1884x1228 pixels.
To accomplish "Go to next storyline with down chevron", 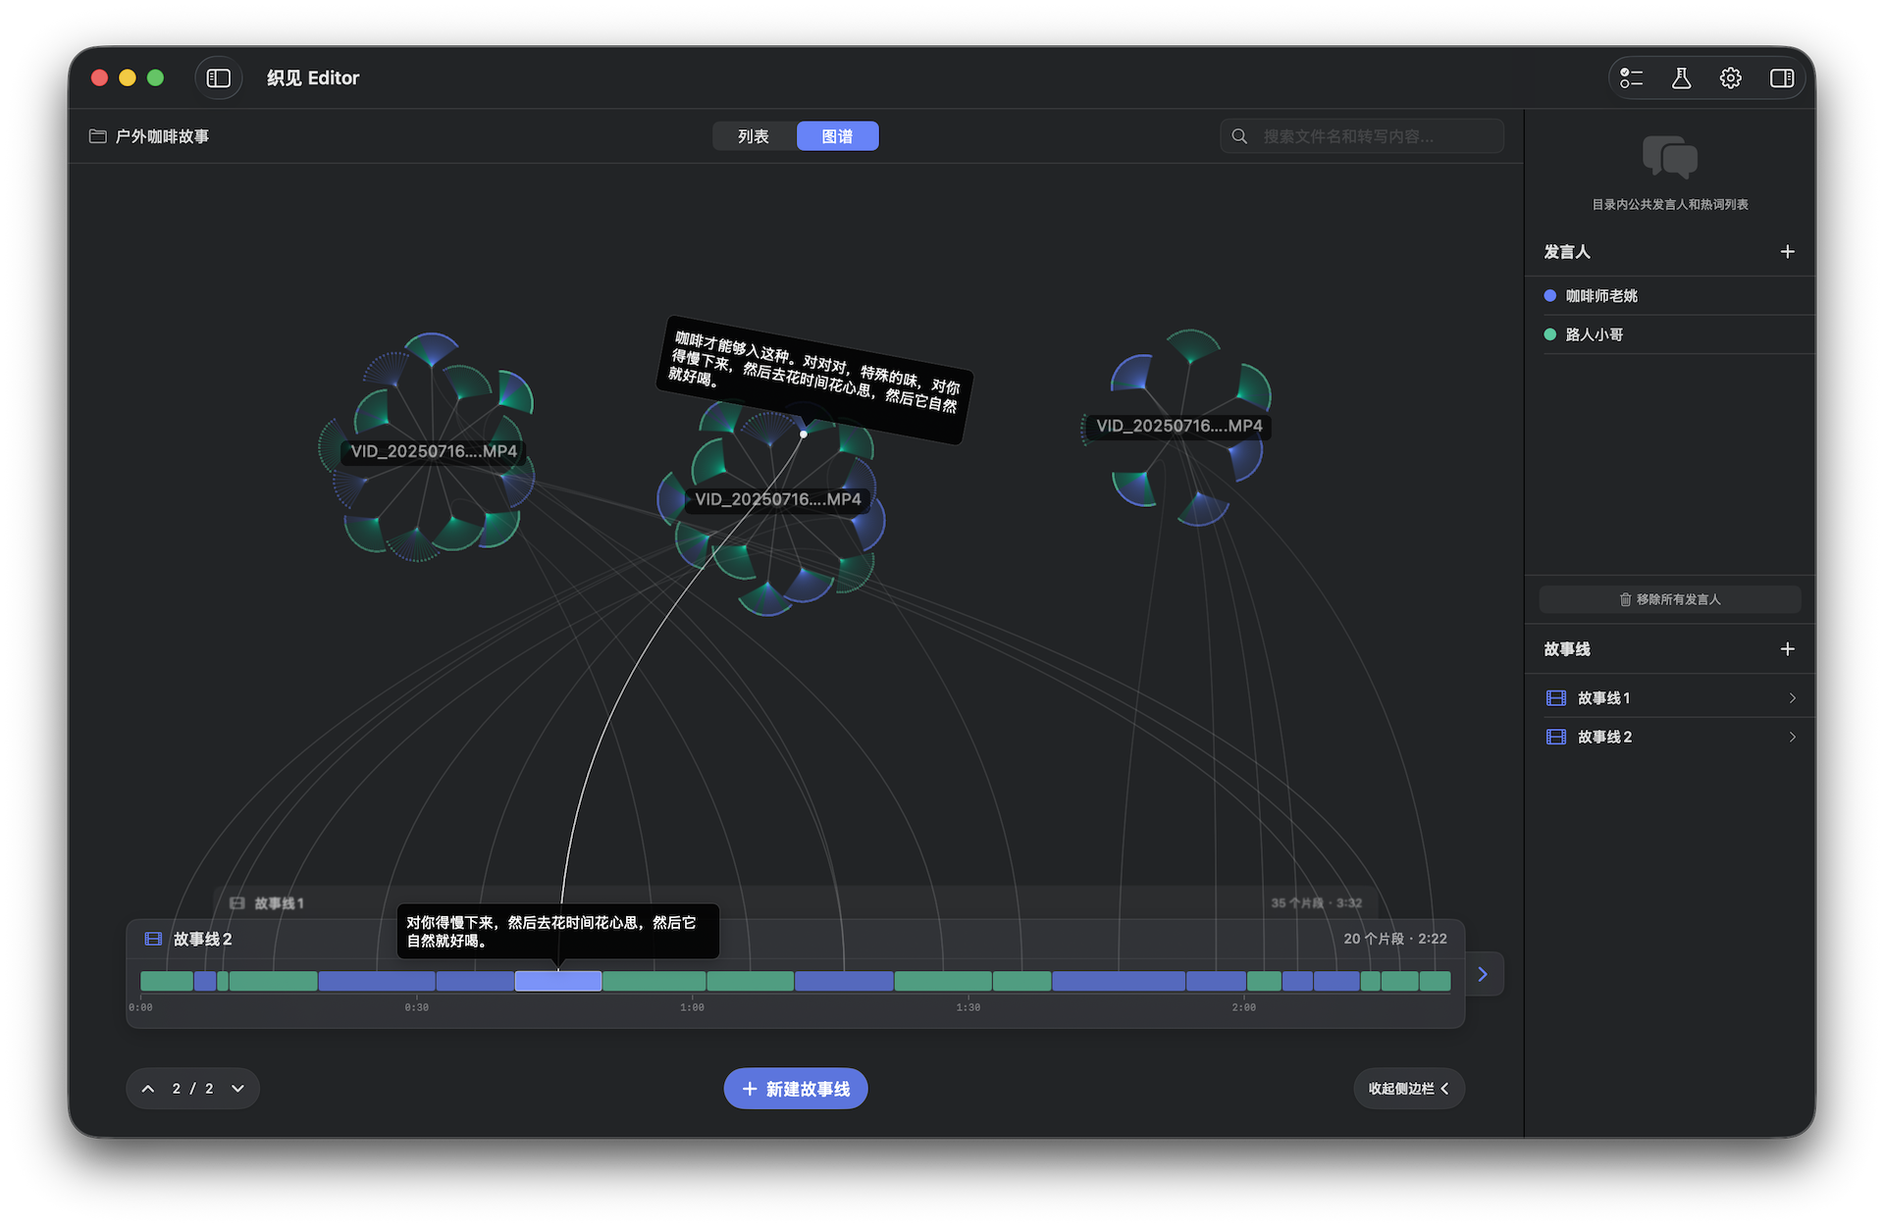I will pos(237,1089).
